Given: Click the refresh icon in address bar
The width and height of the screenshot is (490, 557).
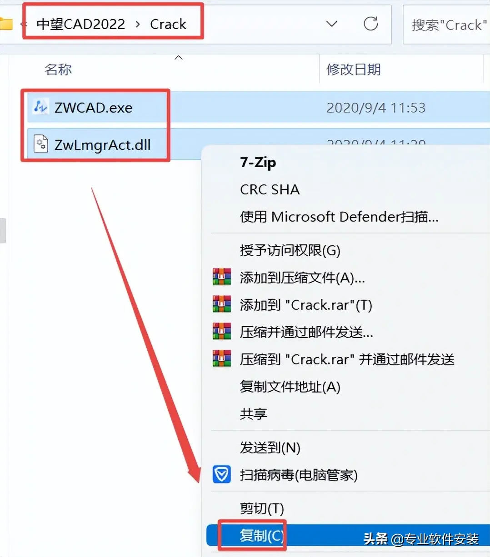Looking at the screenshot, I should click(x=371, y=24).
